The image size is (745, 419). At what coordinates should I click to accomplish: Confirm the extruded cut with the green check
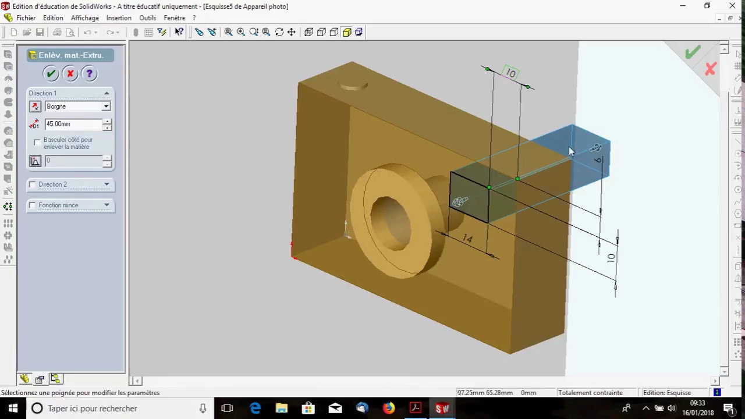pos(51,73)
